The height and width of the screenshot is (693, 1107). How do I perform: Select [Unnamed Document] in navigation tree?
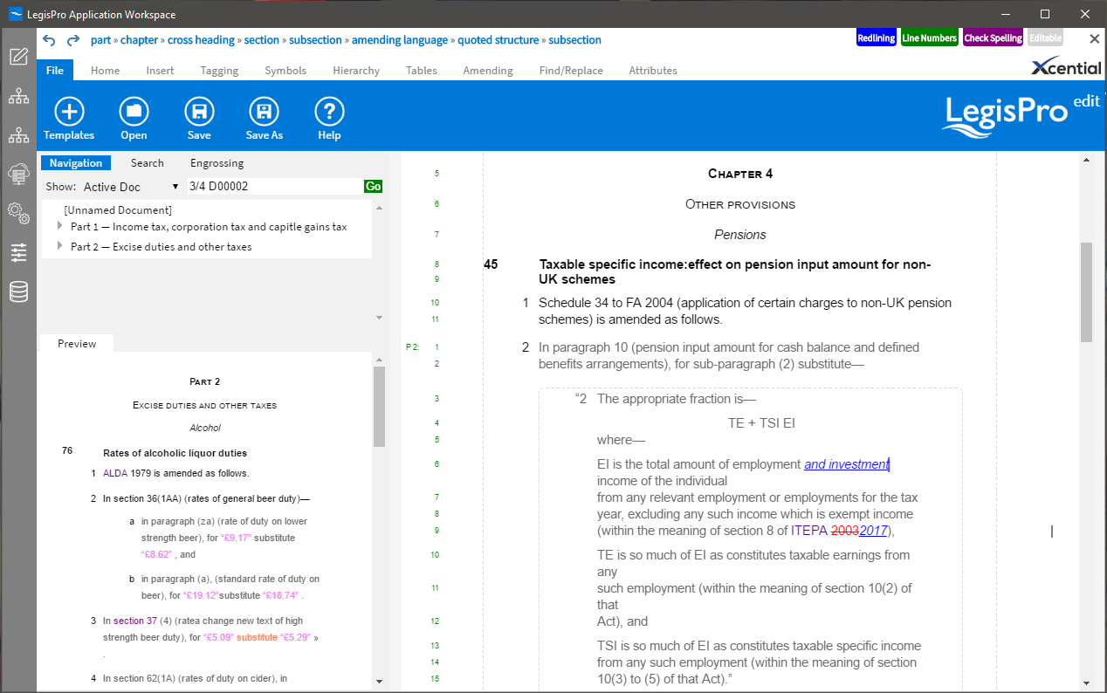tap(118, 210)
